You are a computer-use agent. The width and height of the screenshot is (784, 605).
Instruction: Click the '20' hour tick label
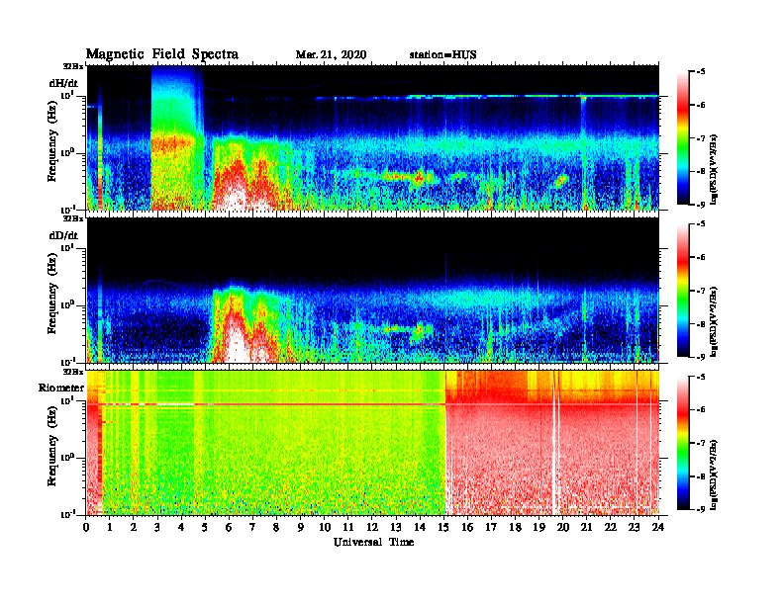563,528
